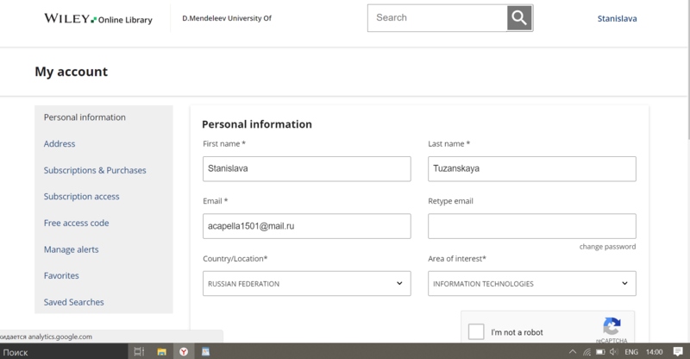
Task: Click into the Search input field
Action: pos(437,18)
